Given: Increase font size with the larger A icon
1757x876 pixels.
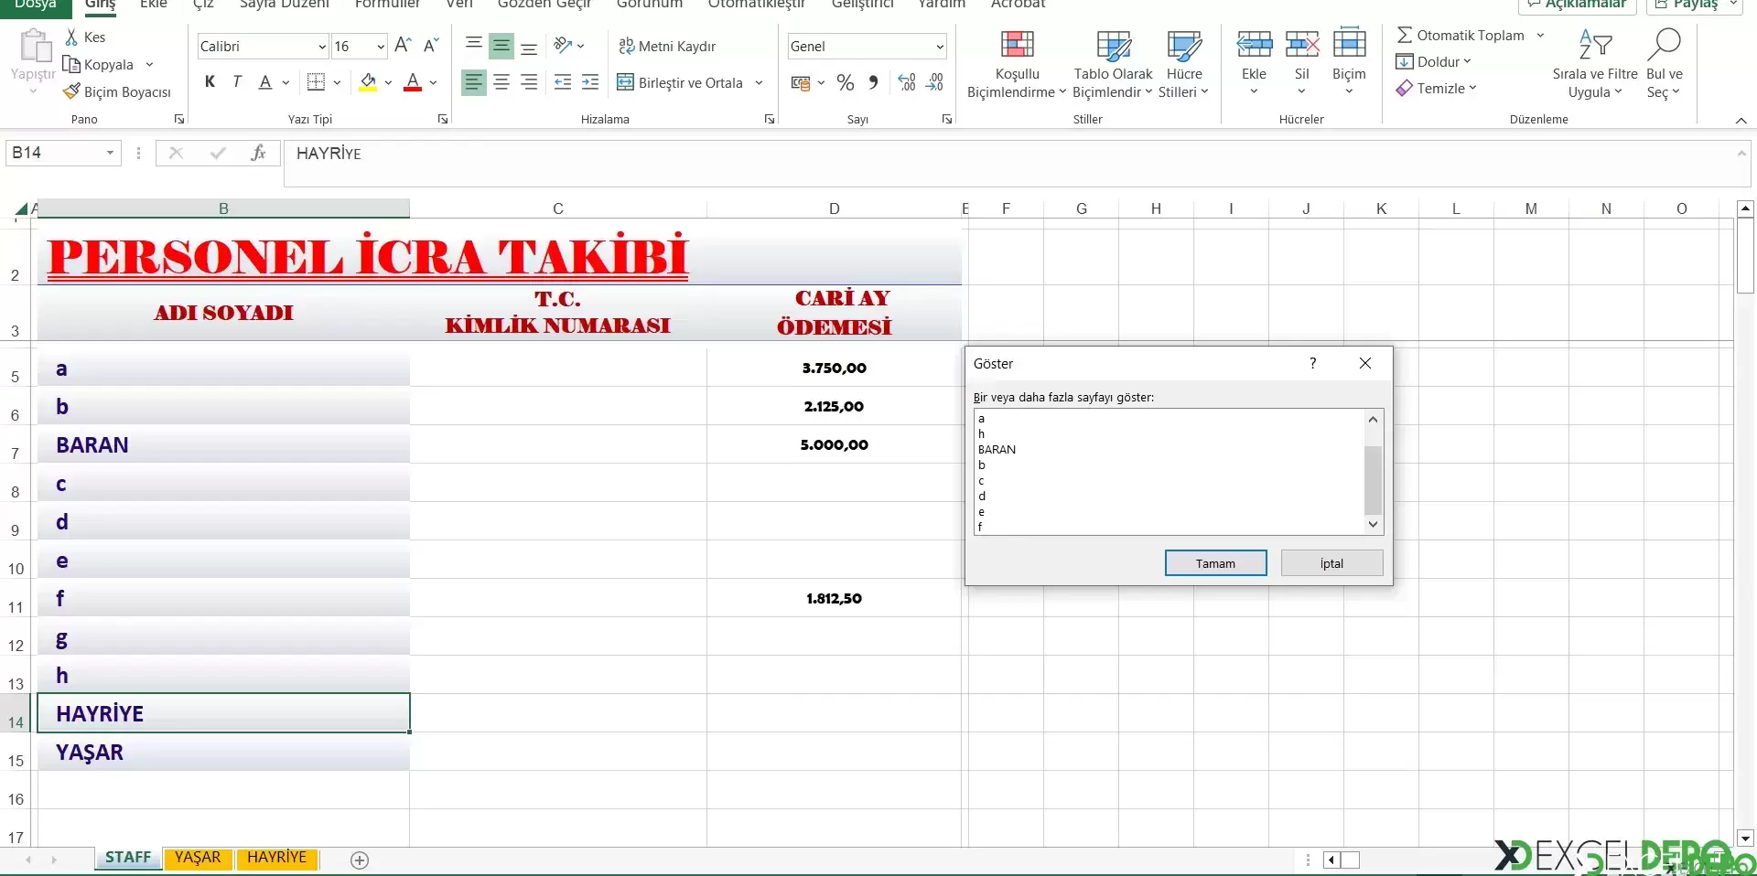Looking at the screenshot, I should tap(403, 45).
